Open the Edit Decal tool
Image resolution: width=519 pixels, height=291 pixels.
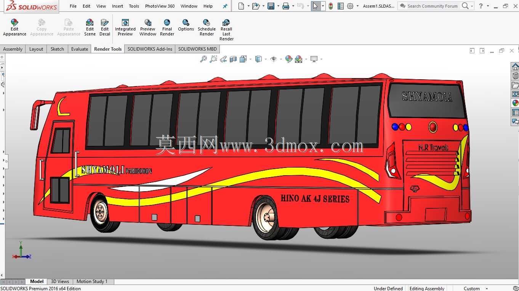(105, 27)
